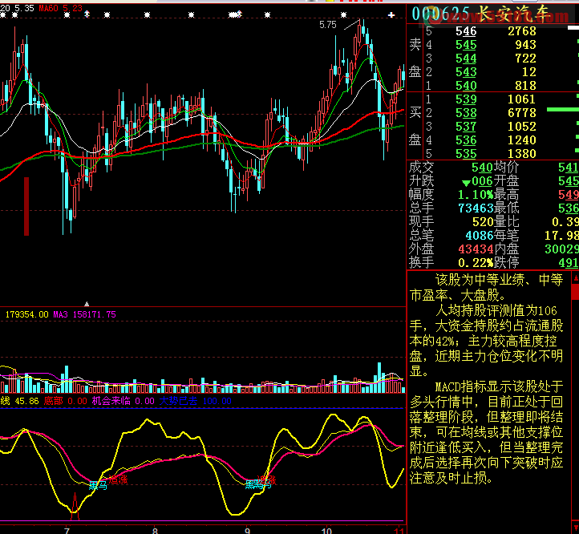Image resolution: width=579 pixels, height=534 pixels.
Task: Click the 机会来临 0.00 indicator label
Action: (123, 401)
